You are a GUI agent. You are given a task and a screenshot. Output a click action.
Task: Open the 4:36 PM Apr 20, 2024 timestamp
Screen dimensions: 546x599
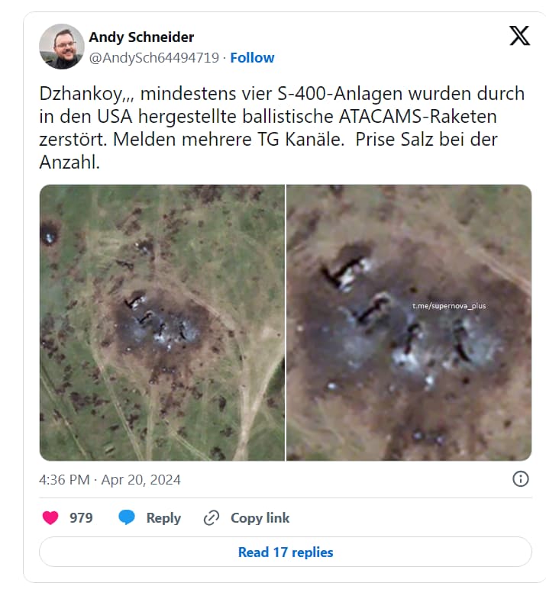(x=110, y=480)
